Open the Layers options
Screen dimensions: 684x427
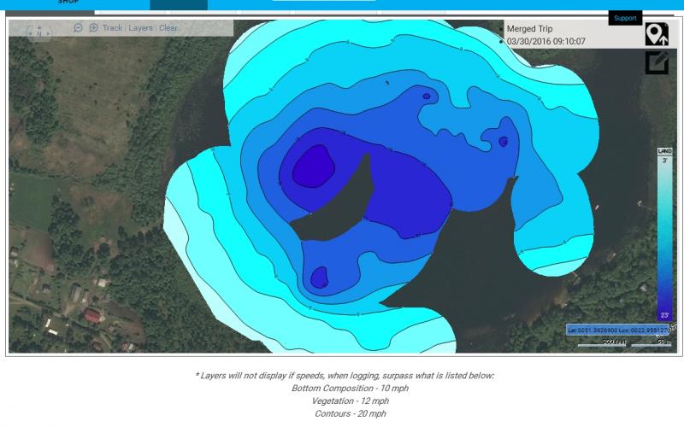pyautogui.click(x=141, y=28)
